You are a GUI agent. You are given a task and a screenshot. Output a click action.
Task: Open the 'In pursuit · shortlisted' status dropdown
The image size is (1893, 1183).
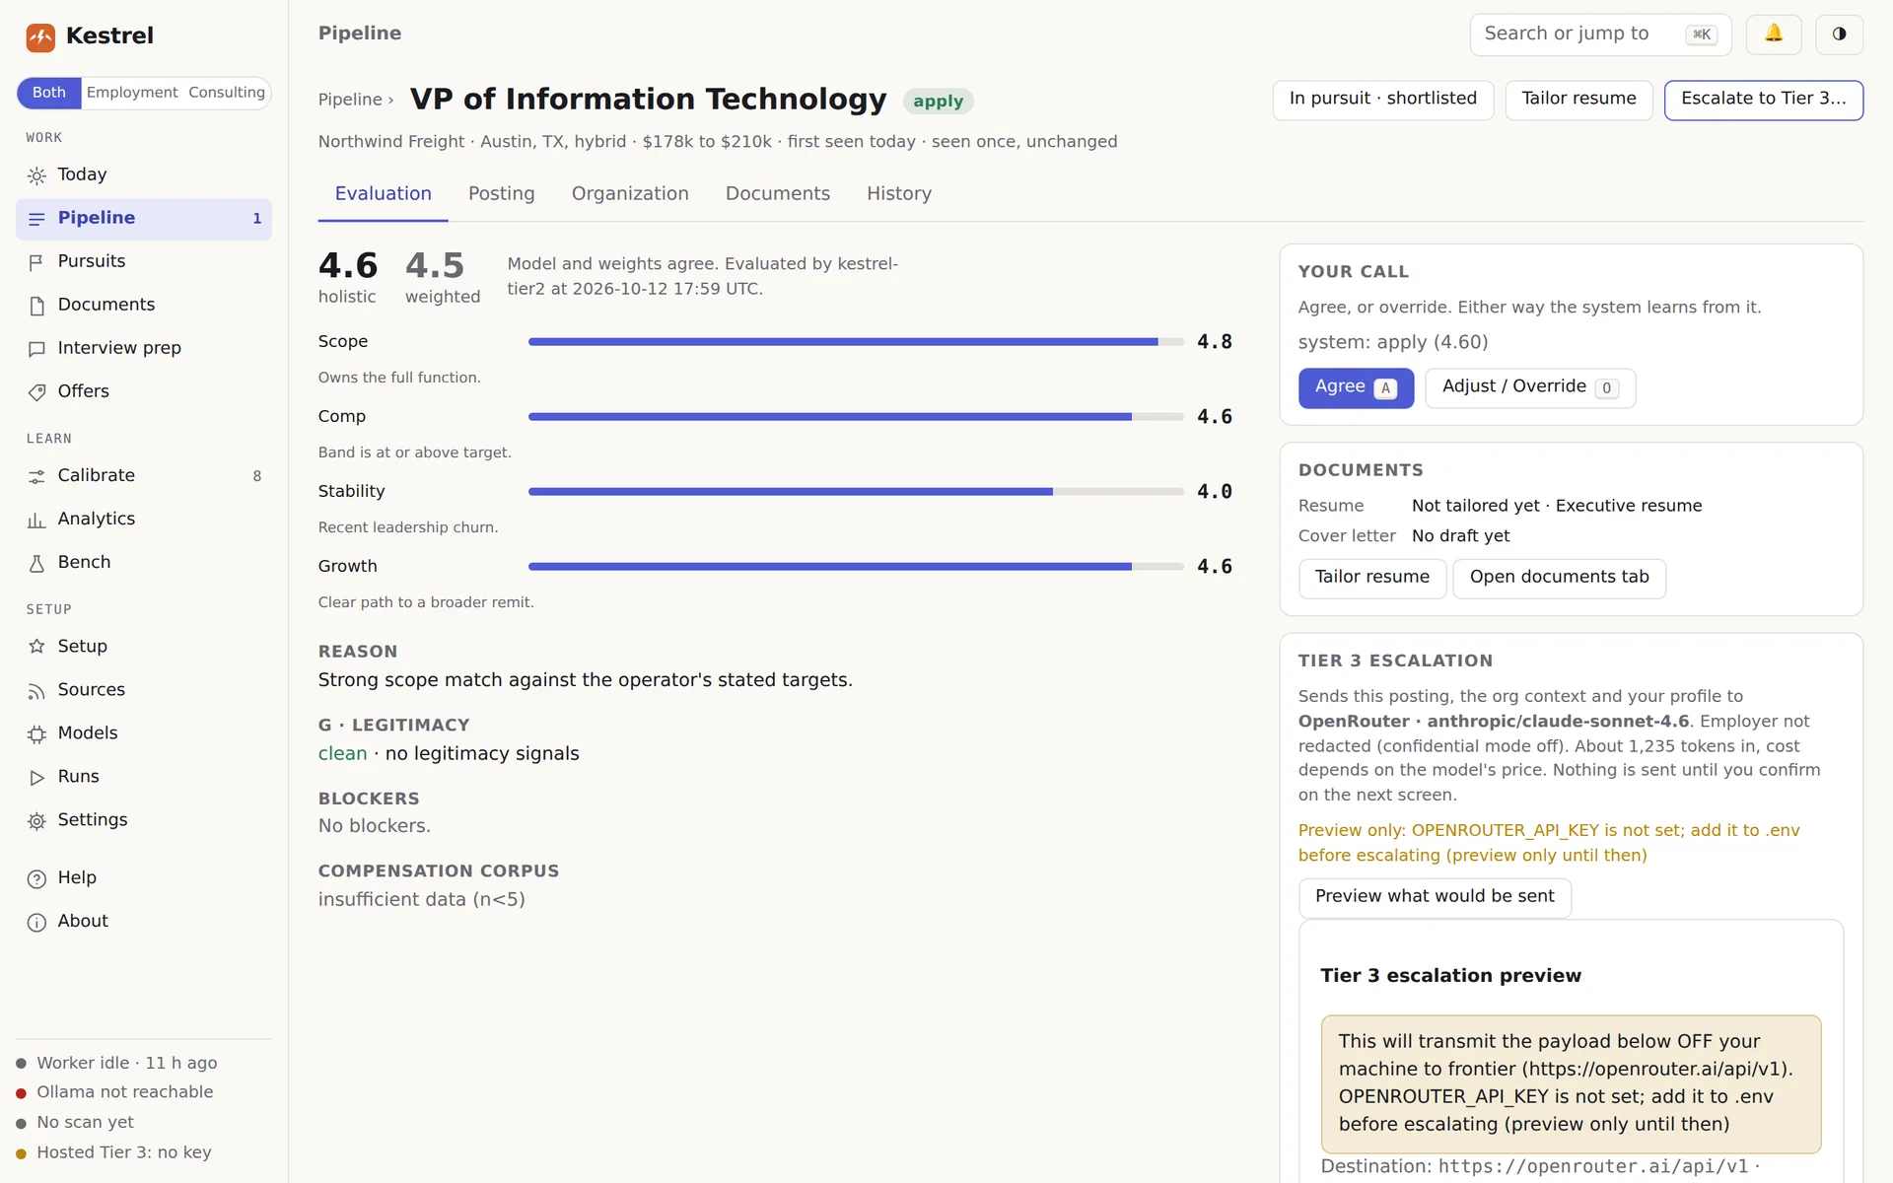click(x=1383, y=100)
